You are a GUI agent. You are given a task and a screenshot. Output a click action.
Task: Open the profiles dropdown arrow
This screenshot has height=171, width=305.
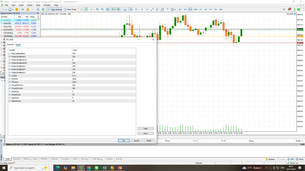[13, 9]
